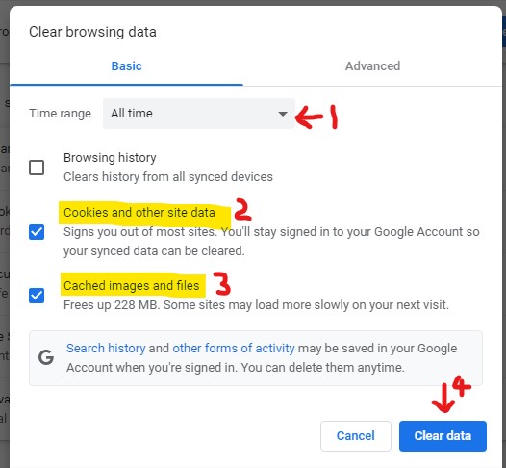Uncheck the Cached images and files checkbox
Screen dimensions: 506x468
tap(37, 296)
